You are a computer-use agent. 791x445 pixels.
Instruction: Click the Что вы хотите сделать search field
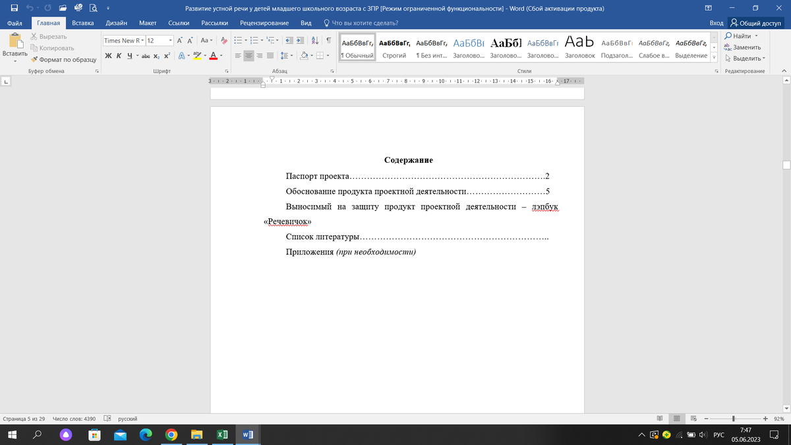click(361, 23)
